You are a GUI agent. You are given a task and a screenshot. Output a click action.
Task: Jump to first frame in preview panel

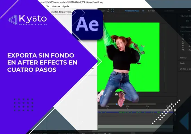pos(187,21)
